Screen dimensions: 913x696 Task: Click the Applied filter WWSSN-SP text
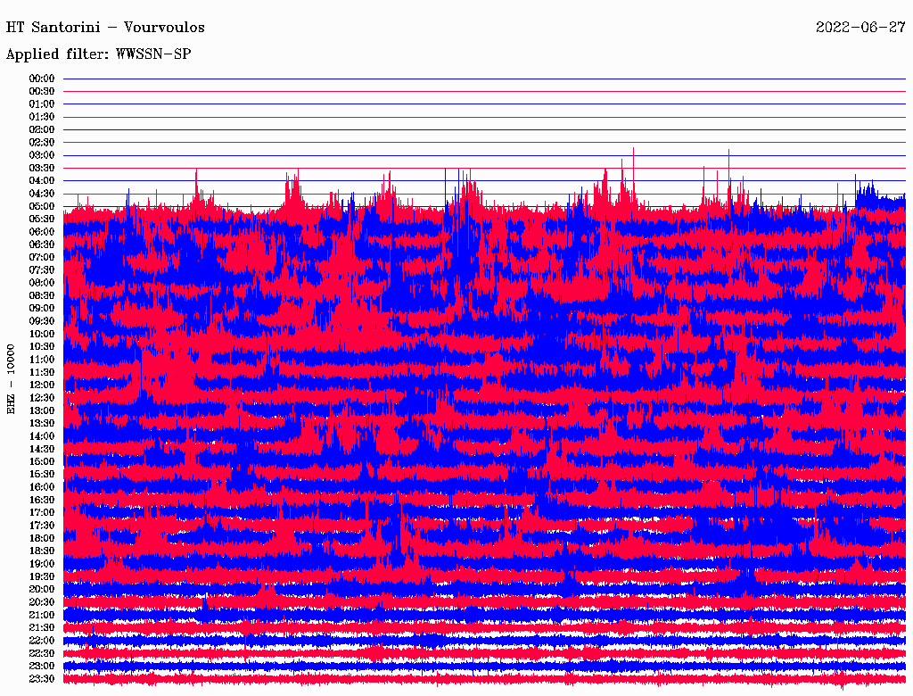point(98,54)
